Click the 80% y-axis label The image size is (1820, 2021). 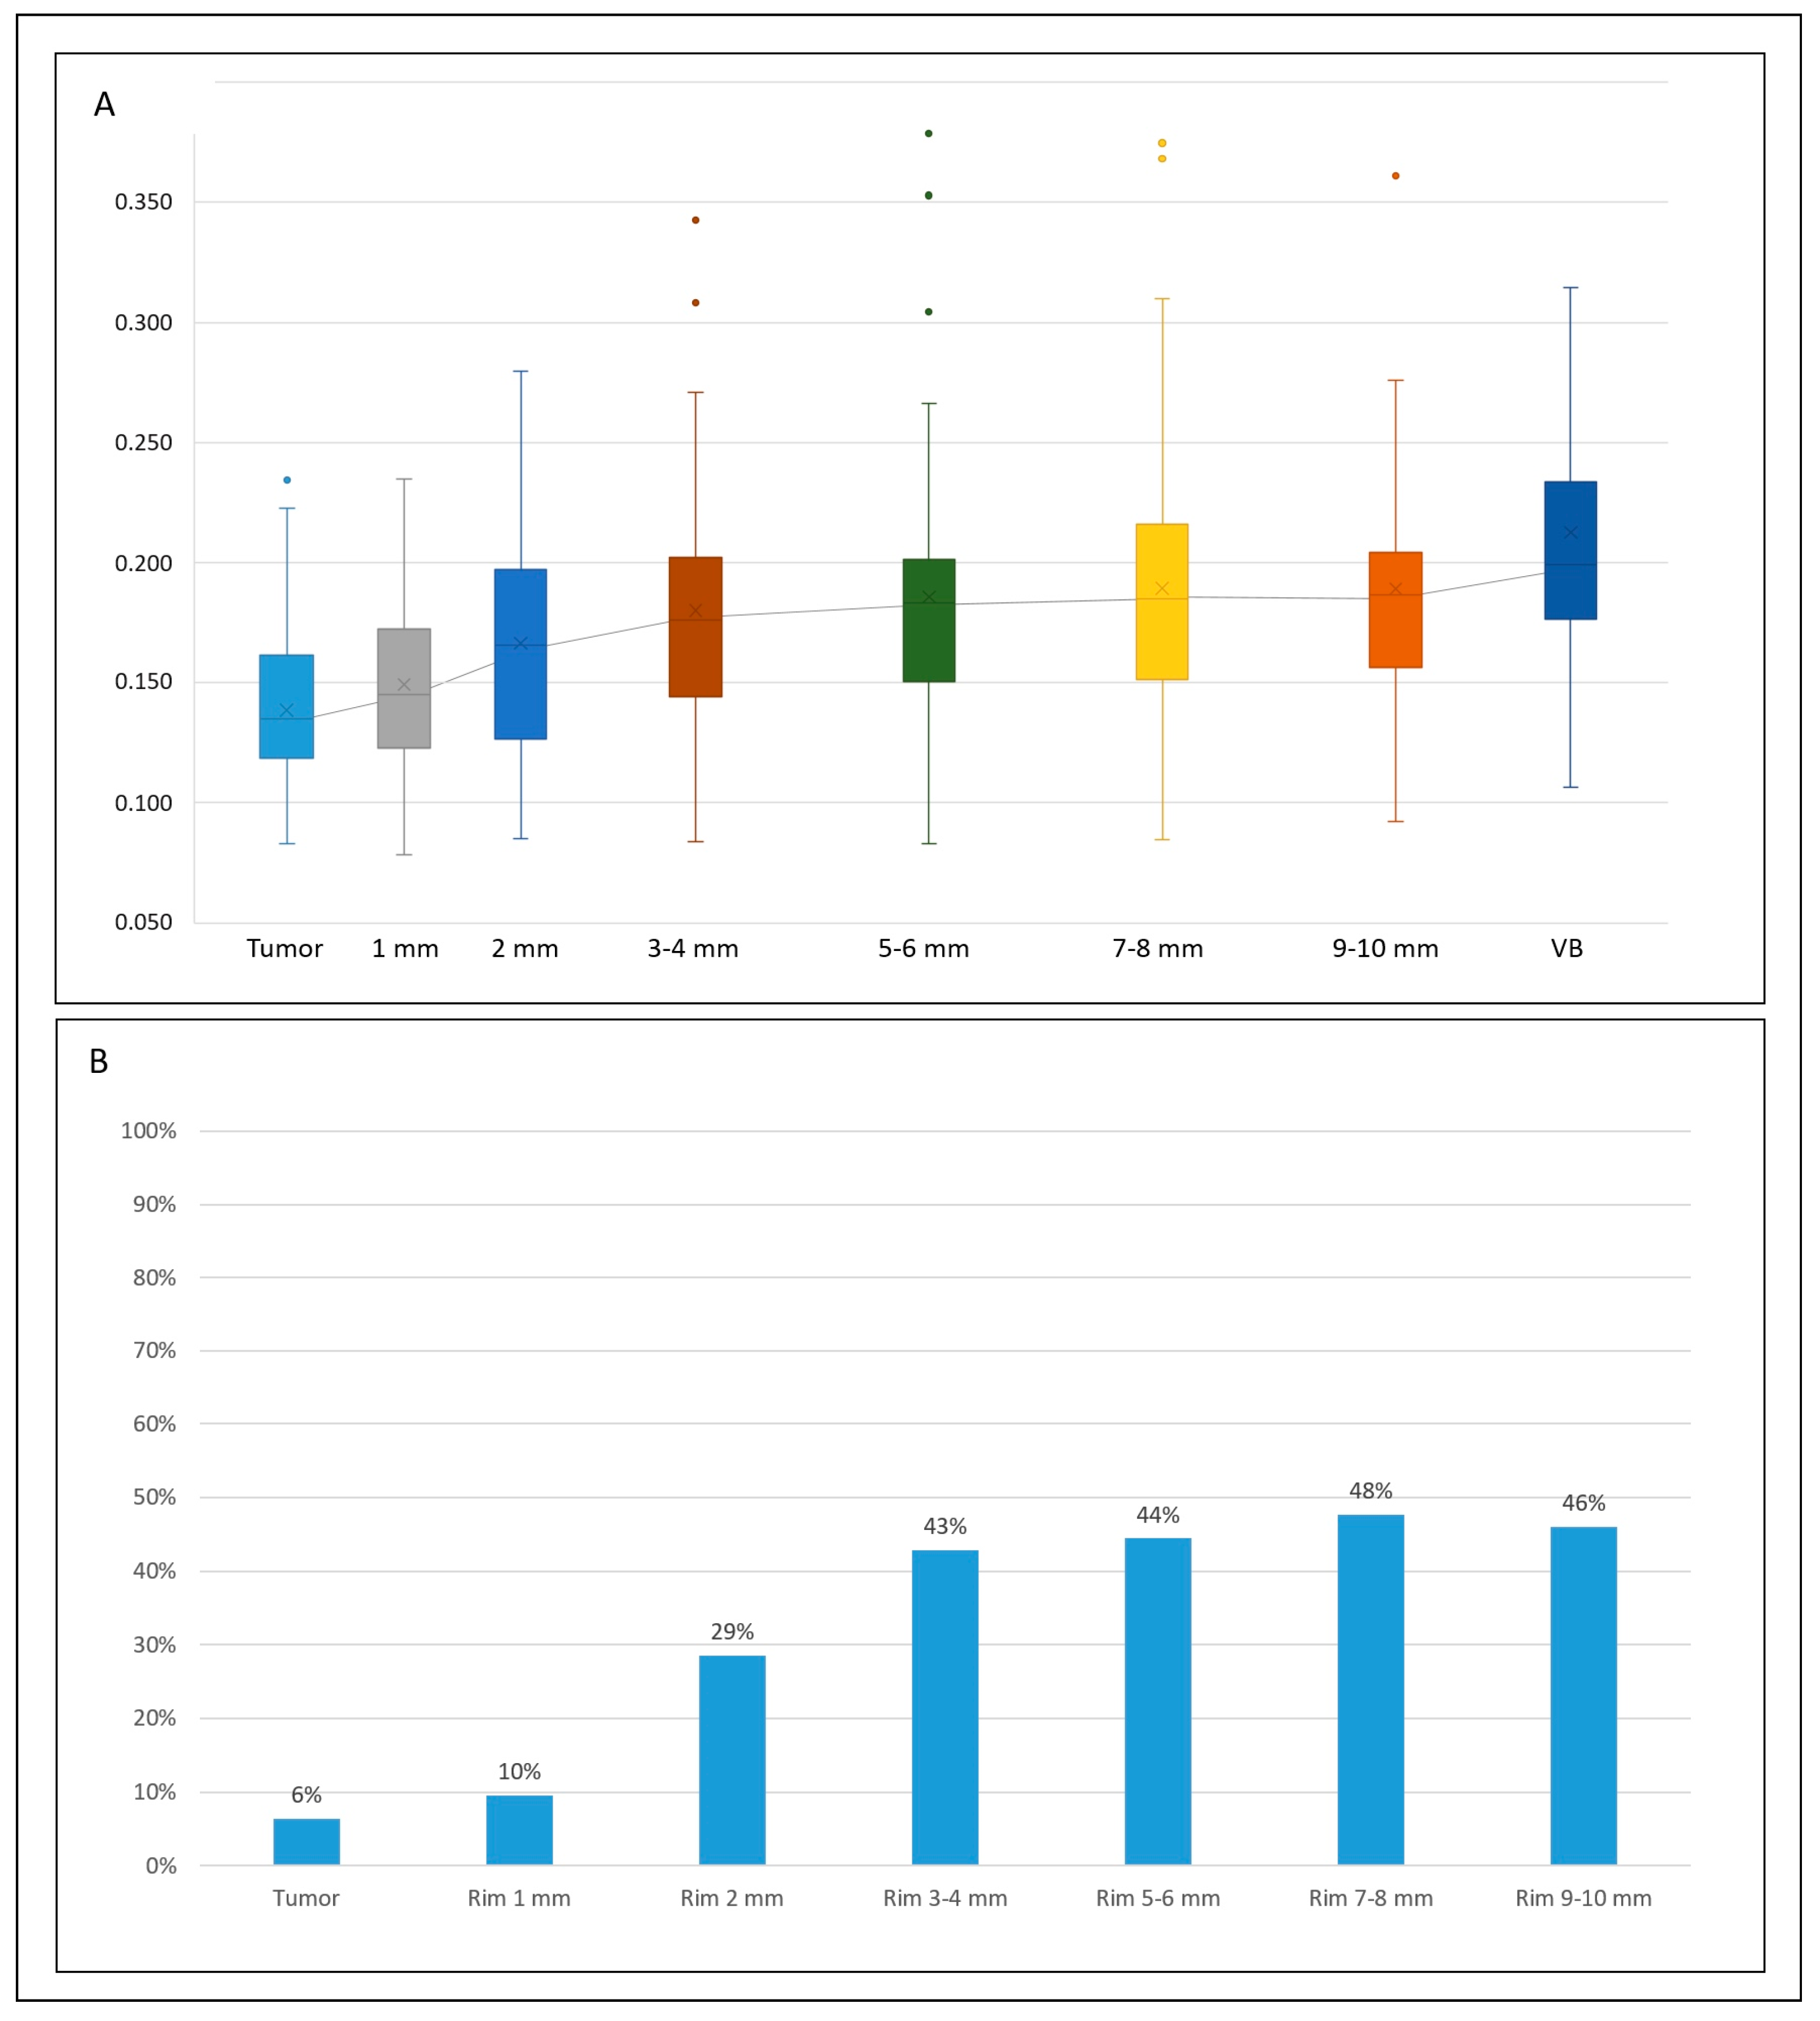coord(155,1277)
